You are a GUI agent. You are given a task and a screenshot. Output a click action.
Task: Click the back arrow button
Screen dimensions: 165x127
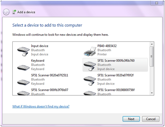coord(6,12)
